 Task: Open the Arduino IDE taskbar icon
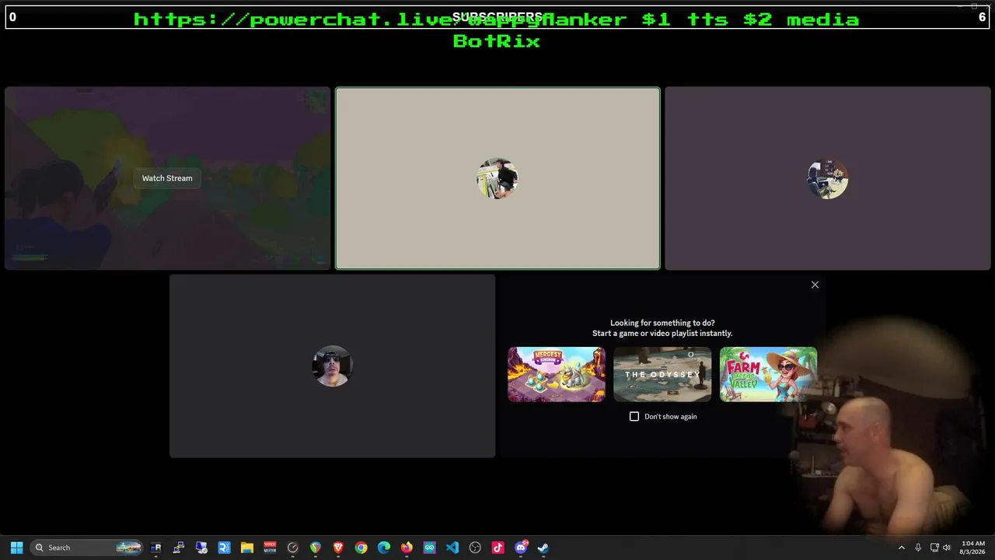(429, 548)
